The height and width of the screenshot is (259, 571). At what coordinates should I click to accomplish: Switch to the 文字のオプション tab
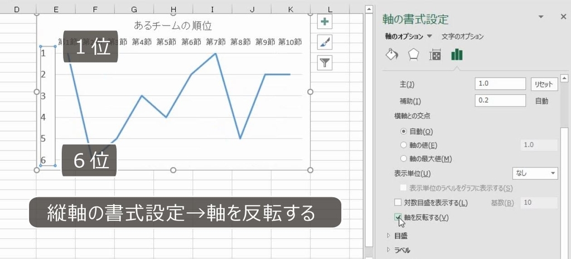click(x=462, y=36)
